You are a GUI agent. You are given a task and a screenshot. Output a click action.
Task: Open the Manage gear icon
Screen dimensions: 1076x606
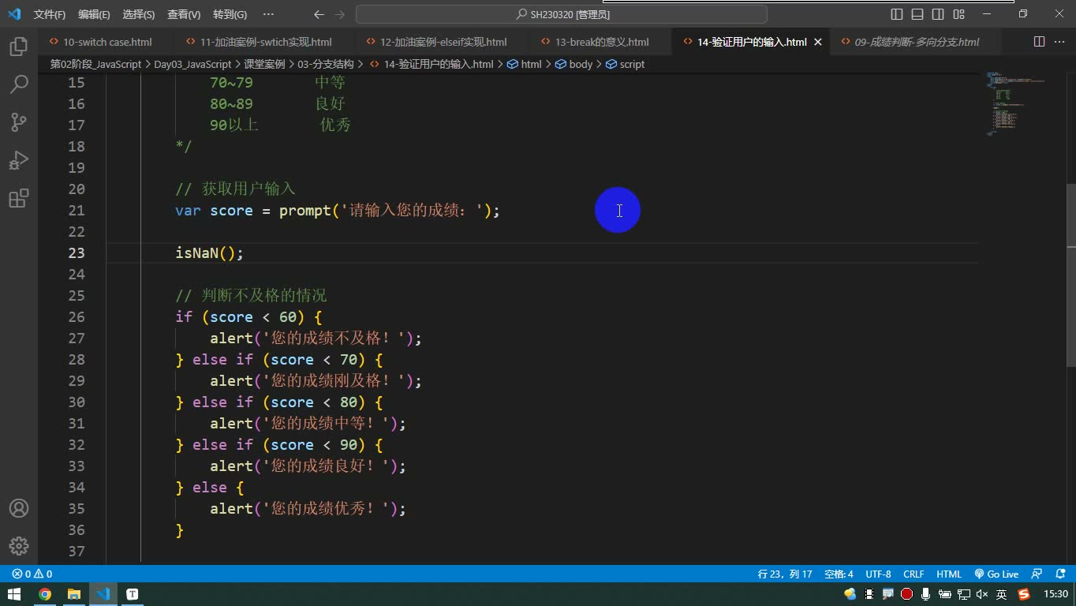[x=19, y=546]
